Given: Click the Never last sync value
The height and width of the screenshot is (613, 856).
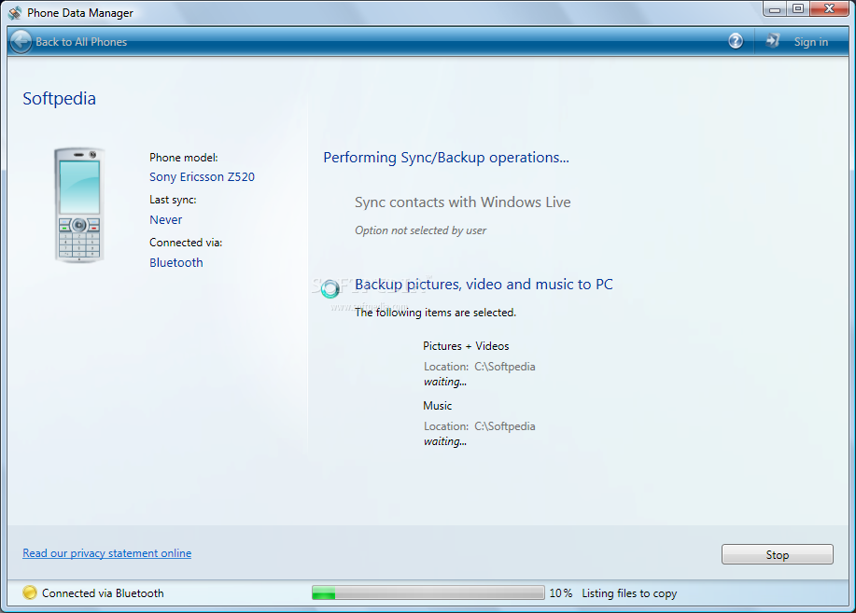Looking at the screenshot, I should click(x=166, y=220).
